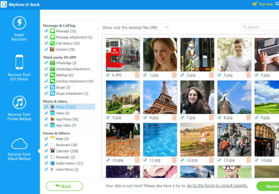
Task: Toggle the Contact (78) checkbox
Action: 46,49
